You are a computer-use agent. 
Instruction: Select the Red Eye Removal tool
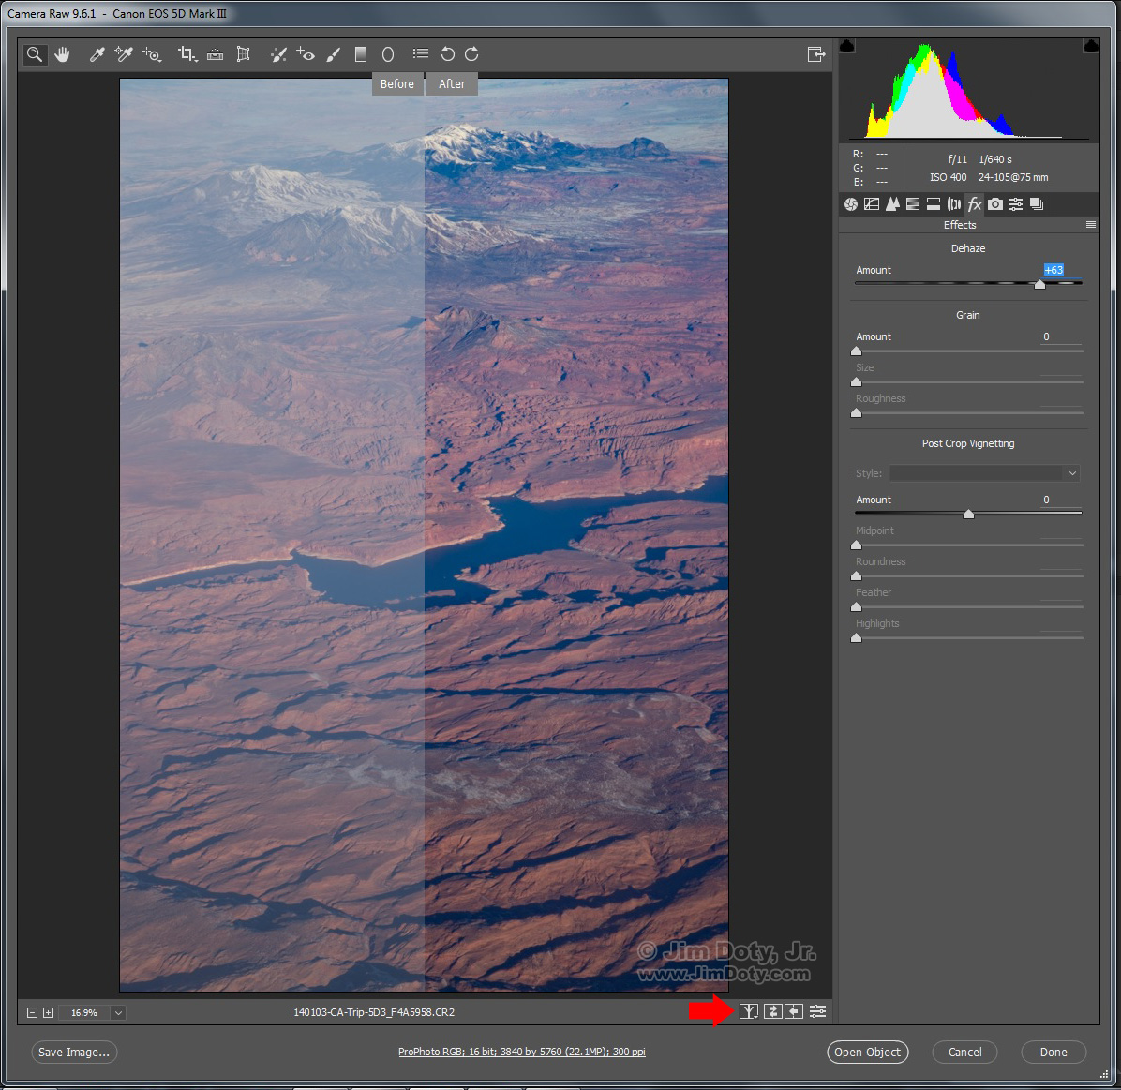tap(306, 54)
